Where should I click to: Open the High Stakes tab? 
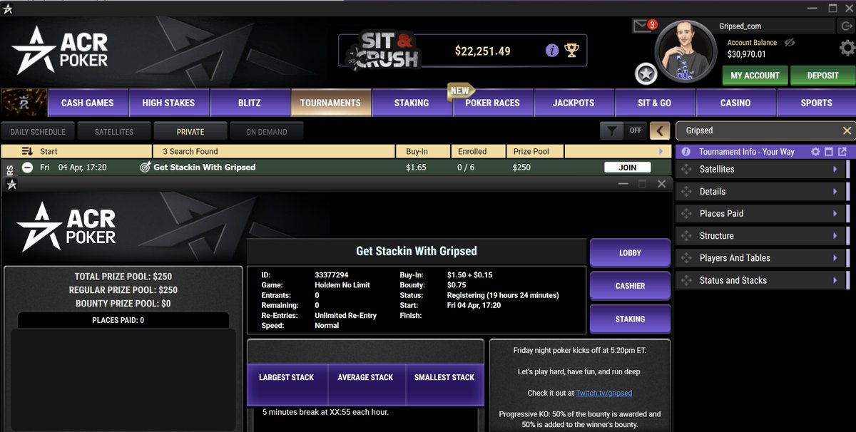tap(168, 103)
